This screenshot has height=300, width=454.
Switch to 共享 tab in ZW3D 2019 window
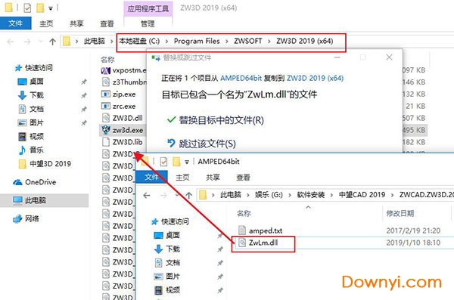pyautogui.click(x=76, y=23)
